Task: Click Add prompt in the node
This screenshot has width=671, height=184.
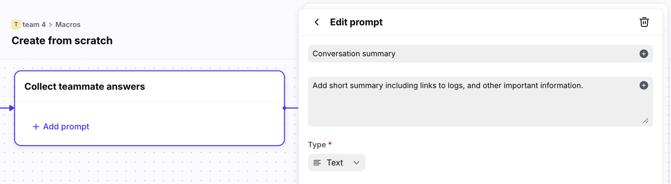Action: tap(61, 126)
